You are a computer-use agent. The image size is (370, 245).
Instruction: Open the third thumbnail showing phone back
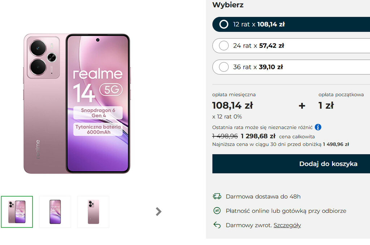tap(93, 212)
